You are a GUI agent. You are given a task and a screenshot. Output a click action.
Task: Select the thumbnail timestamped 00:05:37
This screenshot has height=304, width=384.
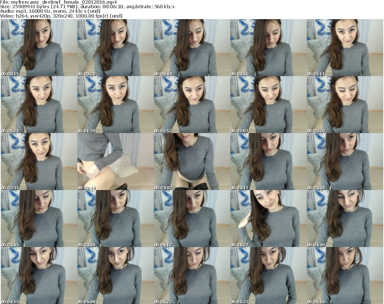(x=268, y=276)
